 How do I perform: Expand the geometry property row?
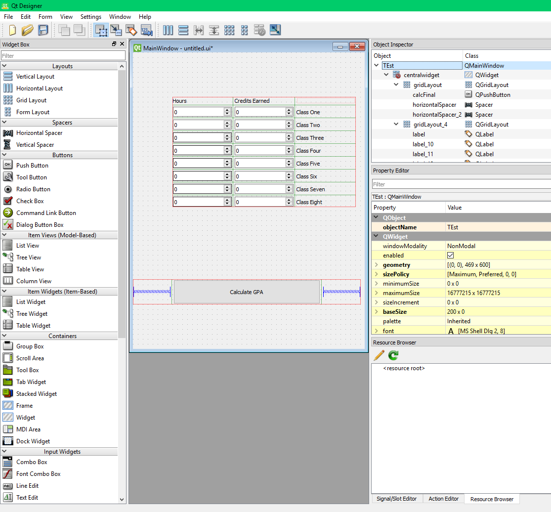[377, 265]
